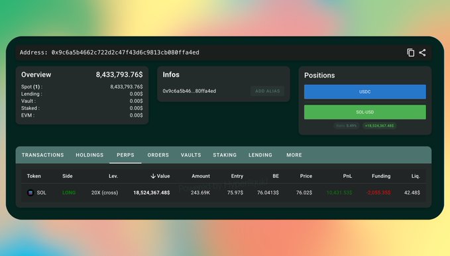Go to the Vaults tab
The image size is (450, 256).
point(191,155)
